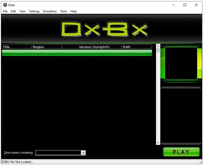This screenshot has height=165, width=203.
Task: Click the game cover thumbnail preview box
Action: (x=181, y=63)
